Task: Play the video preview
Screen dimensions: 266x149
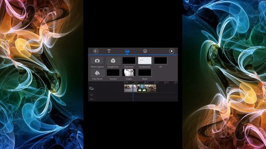Action: pos(172,51)
